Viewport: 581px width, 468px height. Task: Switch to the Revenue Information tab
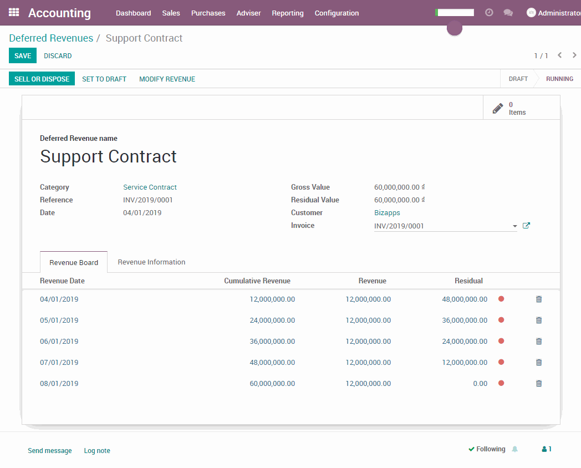[x=151, y=262]
